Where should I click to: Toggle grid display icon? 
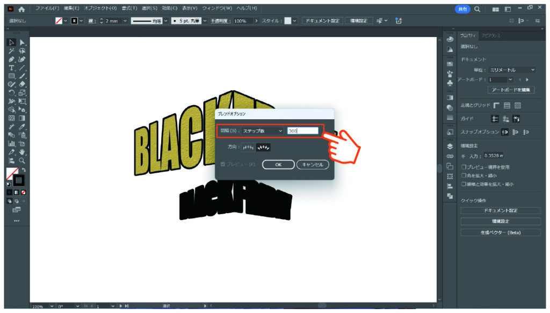[507, 106]
